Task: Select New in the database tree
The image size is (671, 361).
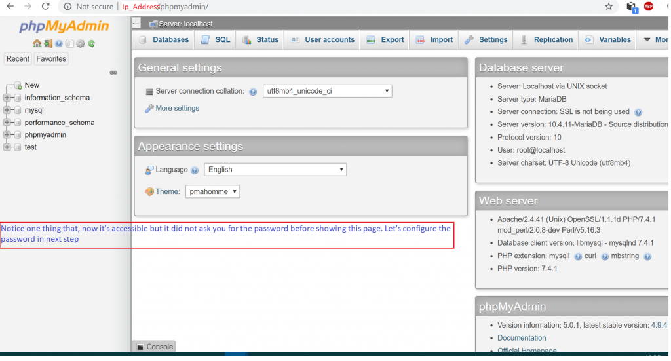Action: coord(31,86)
